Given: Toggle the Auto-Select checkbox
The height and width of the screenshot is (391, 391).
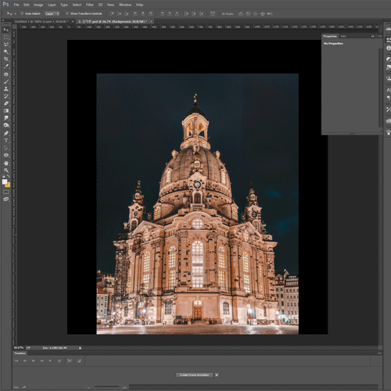Looking at the screenshot, I should point(22,13).
